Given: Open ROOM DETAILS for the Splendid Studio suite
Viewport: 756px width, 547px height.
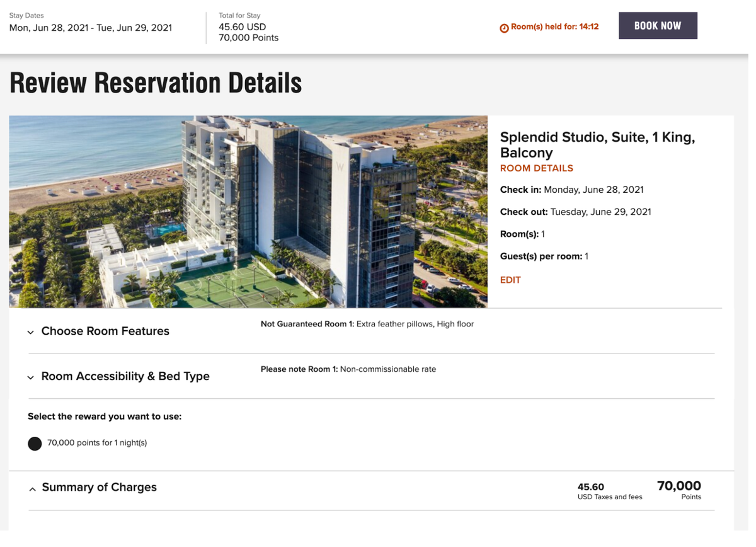Looking at the screenshot, I should pyautogui.click(x=536, y=168).
